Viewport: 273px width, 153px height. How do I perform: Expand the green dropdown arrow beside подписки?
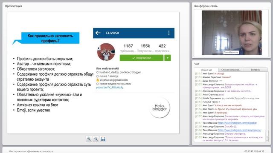168,58
